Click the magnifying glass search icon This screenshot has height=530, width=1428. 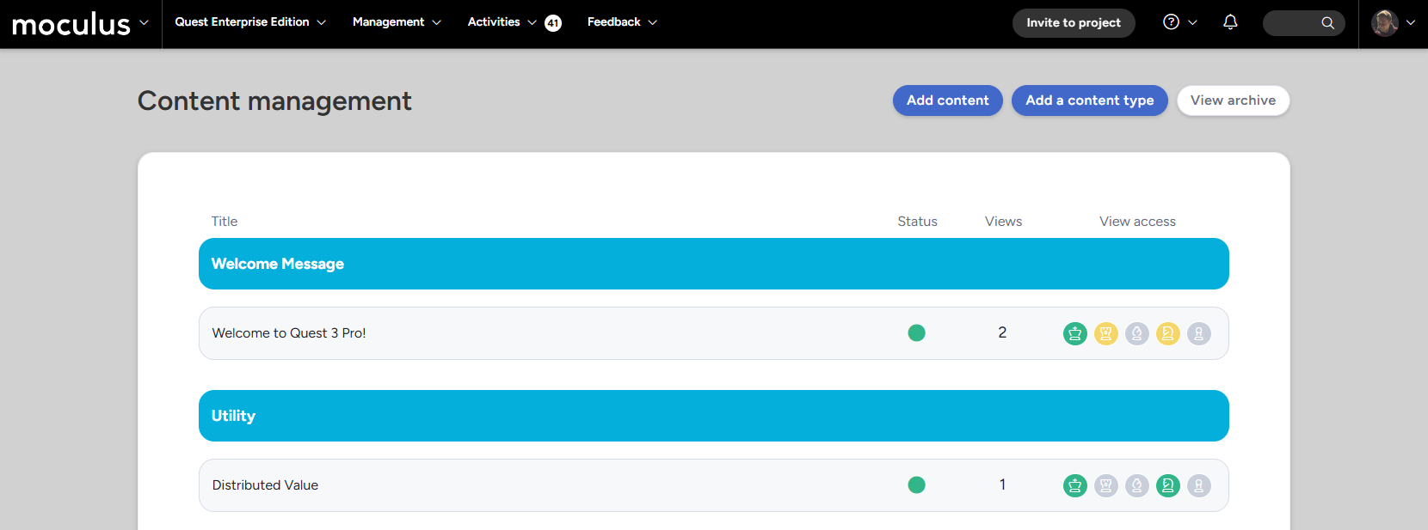[x=1327, y=23]
